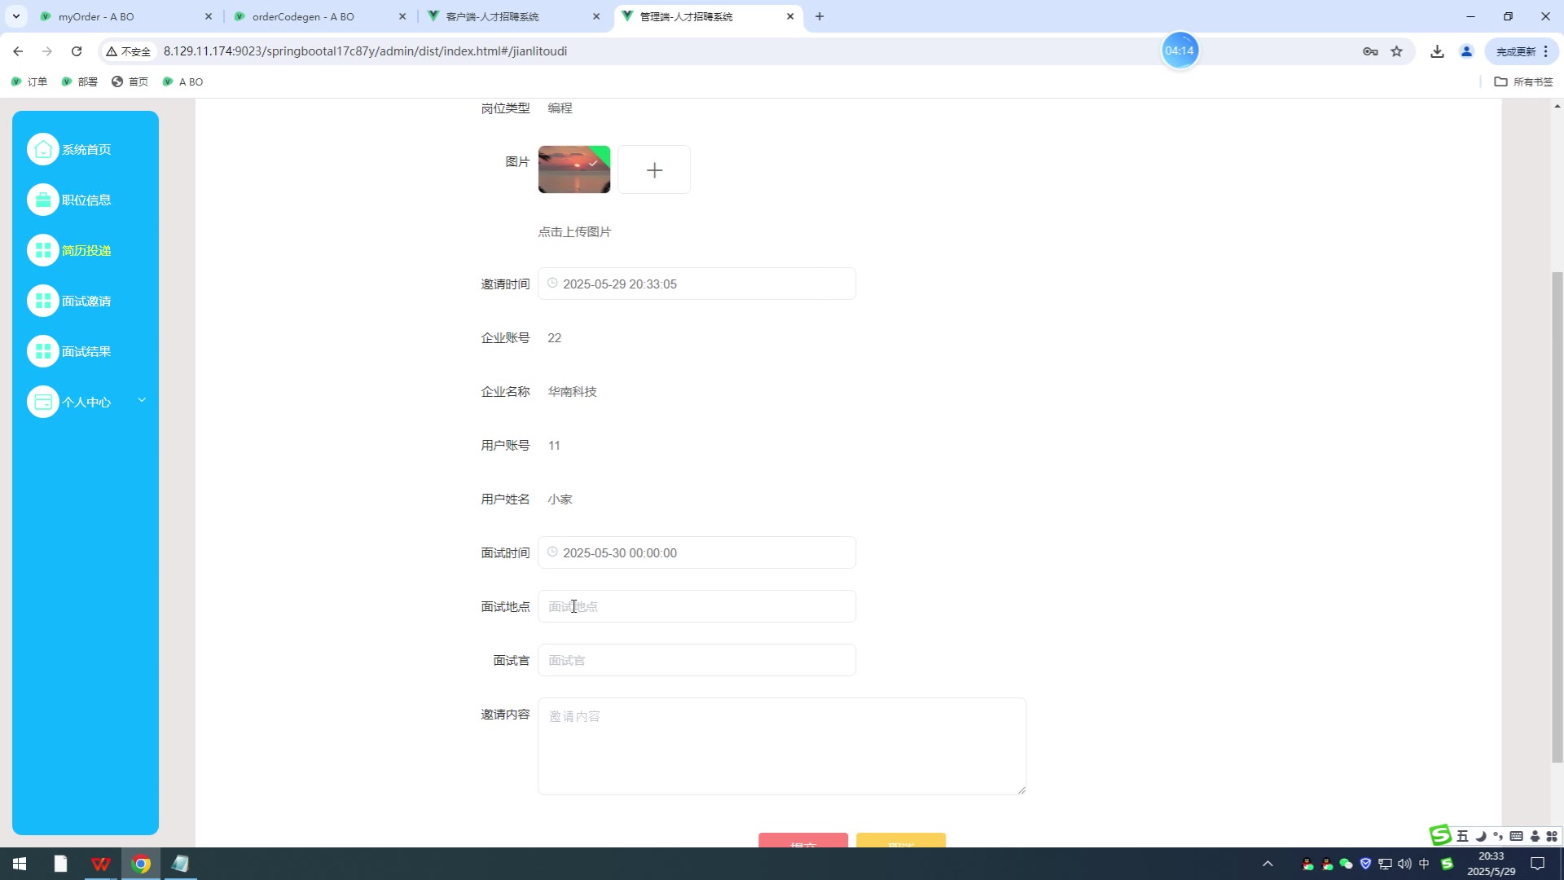Click the plus icon to upload image
Screen dimensions: 1564x880
(654, 169)
